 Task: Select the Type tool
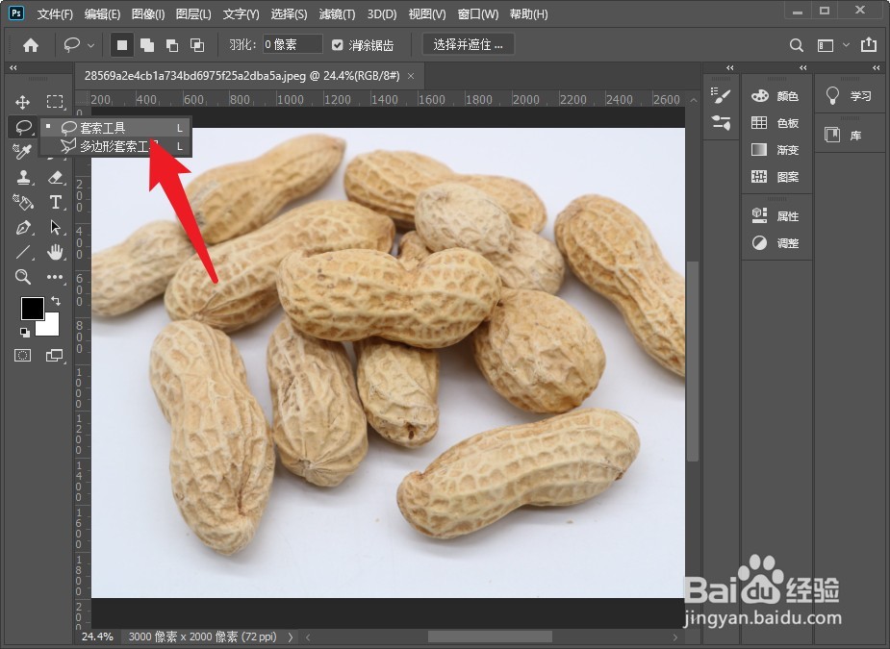[x=55, y=202]
